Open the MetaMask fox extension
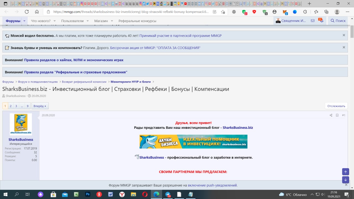This screenshot has width=354, height=199. point(285,12)
